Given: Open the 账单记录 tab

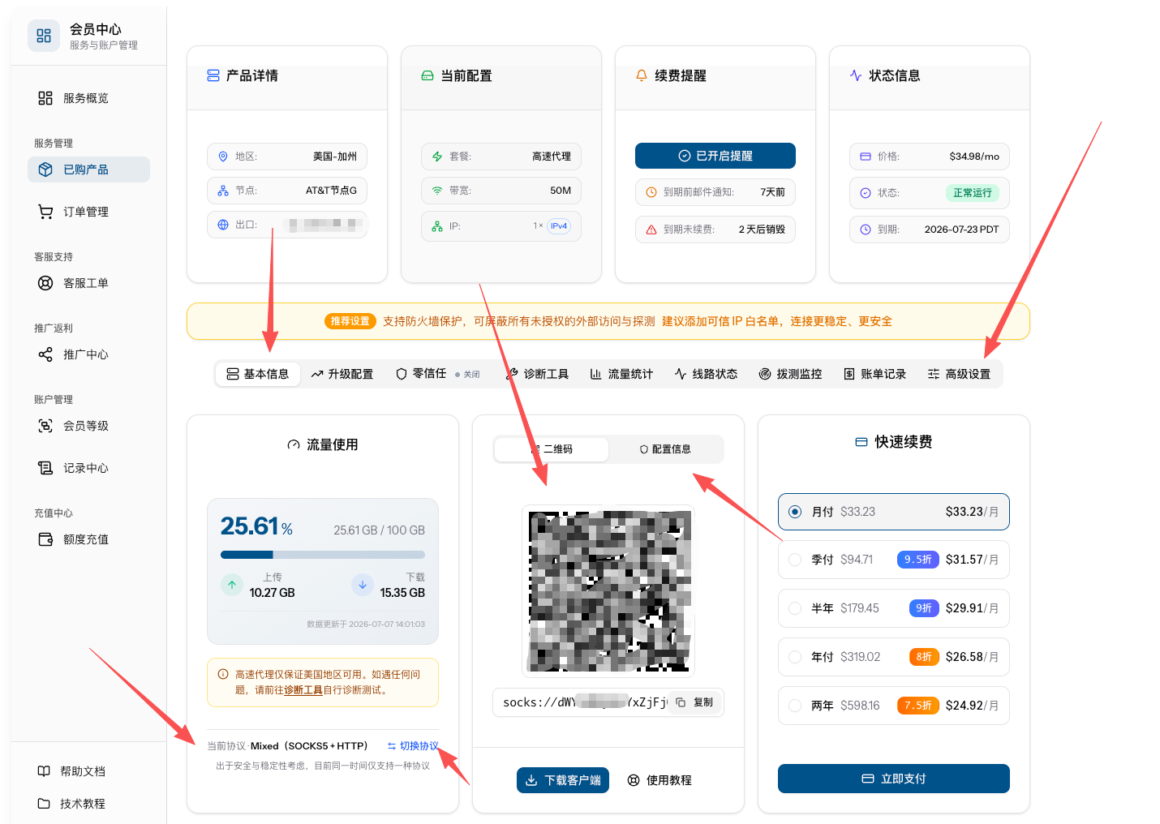Looking at the screenshot, I should coord(874,374).
